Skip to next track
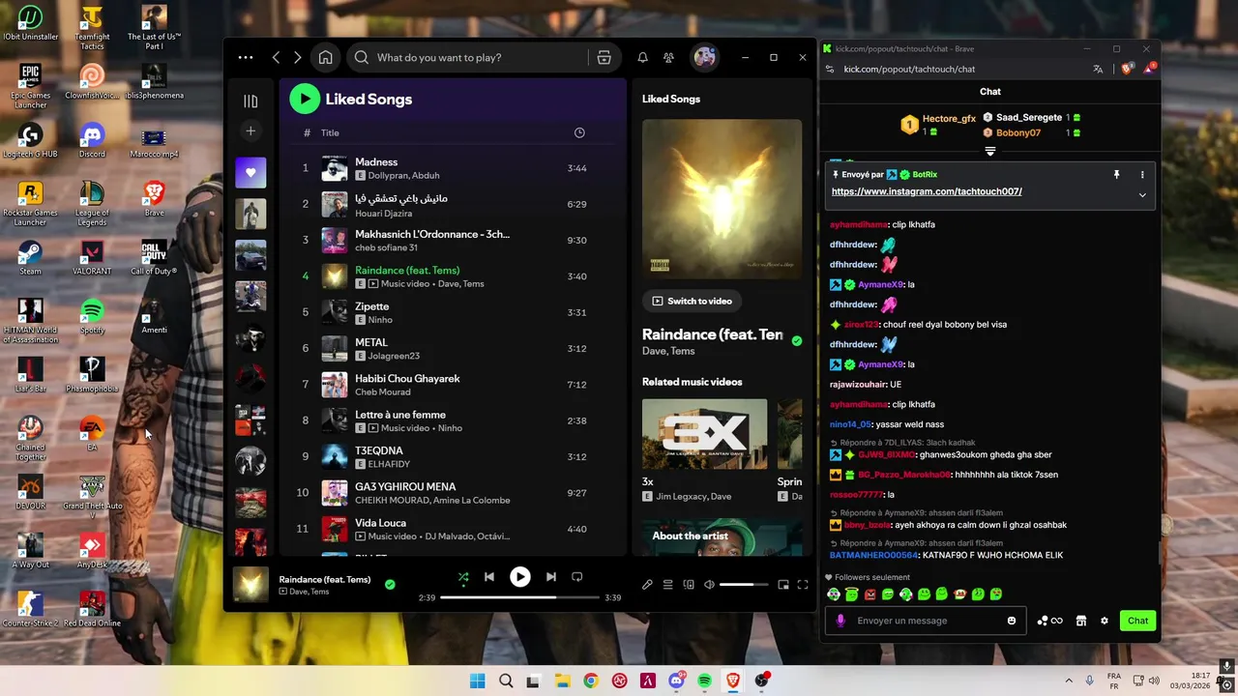 point(550,577)
